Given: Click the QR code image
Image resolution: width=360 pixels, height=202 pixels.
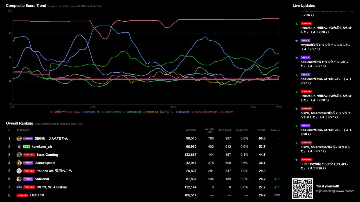Looking at the screenshot, I should point(302,189).
